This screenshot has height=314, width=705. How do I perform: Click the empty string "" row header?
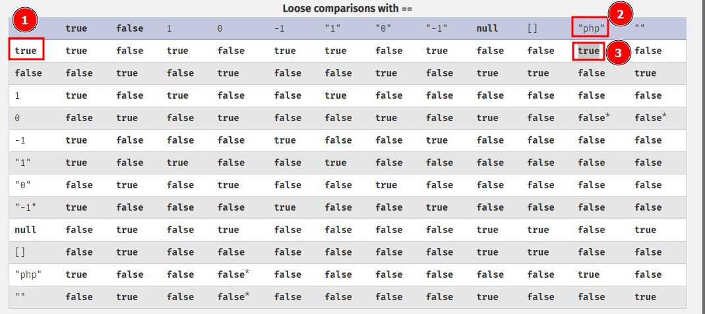click(x=20, y=297)
